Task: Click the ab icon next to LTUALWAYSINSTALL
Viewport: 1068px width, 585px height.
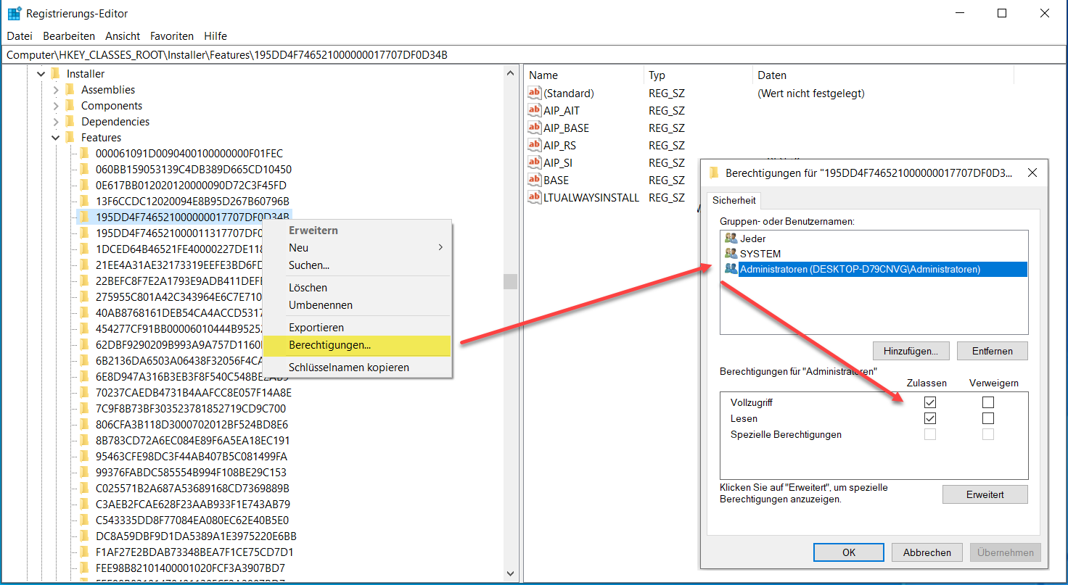Action: [533, 197]
